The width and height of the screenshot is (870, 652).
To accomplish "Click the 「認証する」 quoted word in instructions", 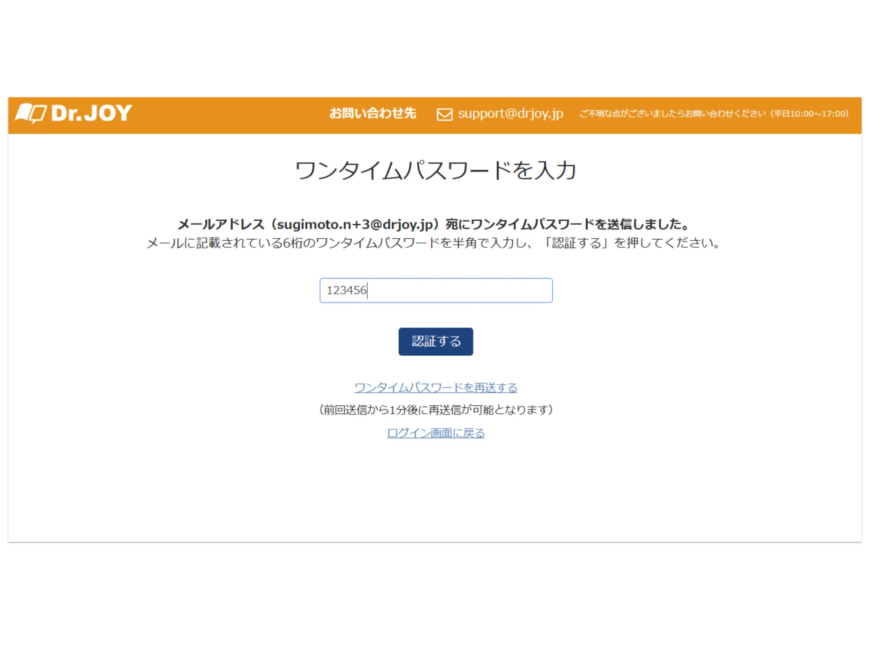I will [x=577, y=243].
